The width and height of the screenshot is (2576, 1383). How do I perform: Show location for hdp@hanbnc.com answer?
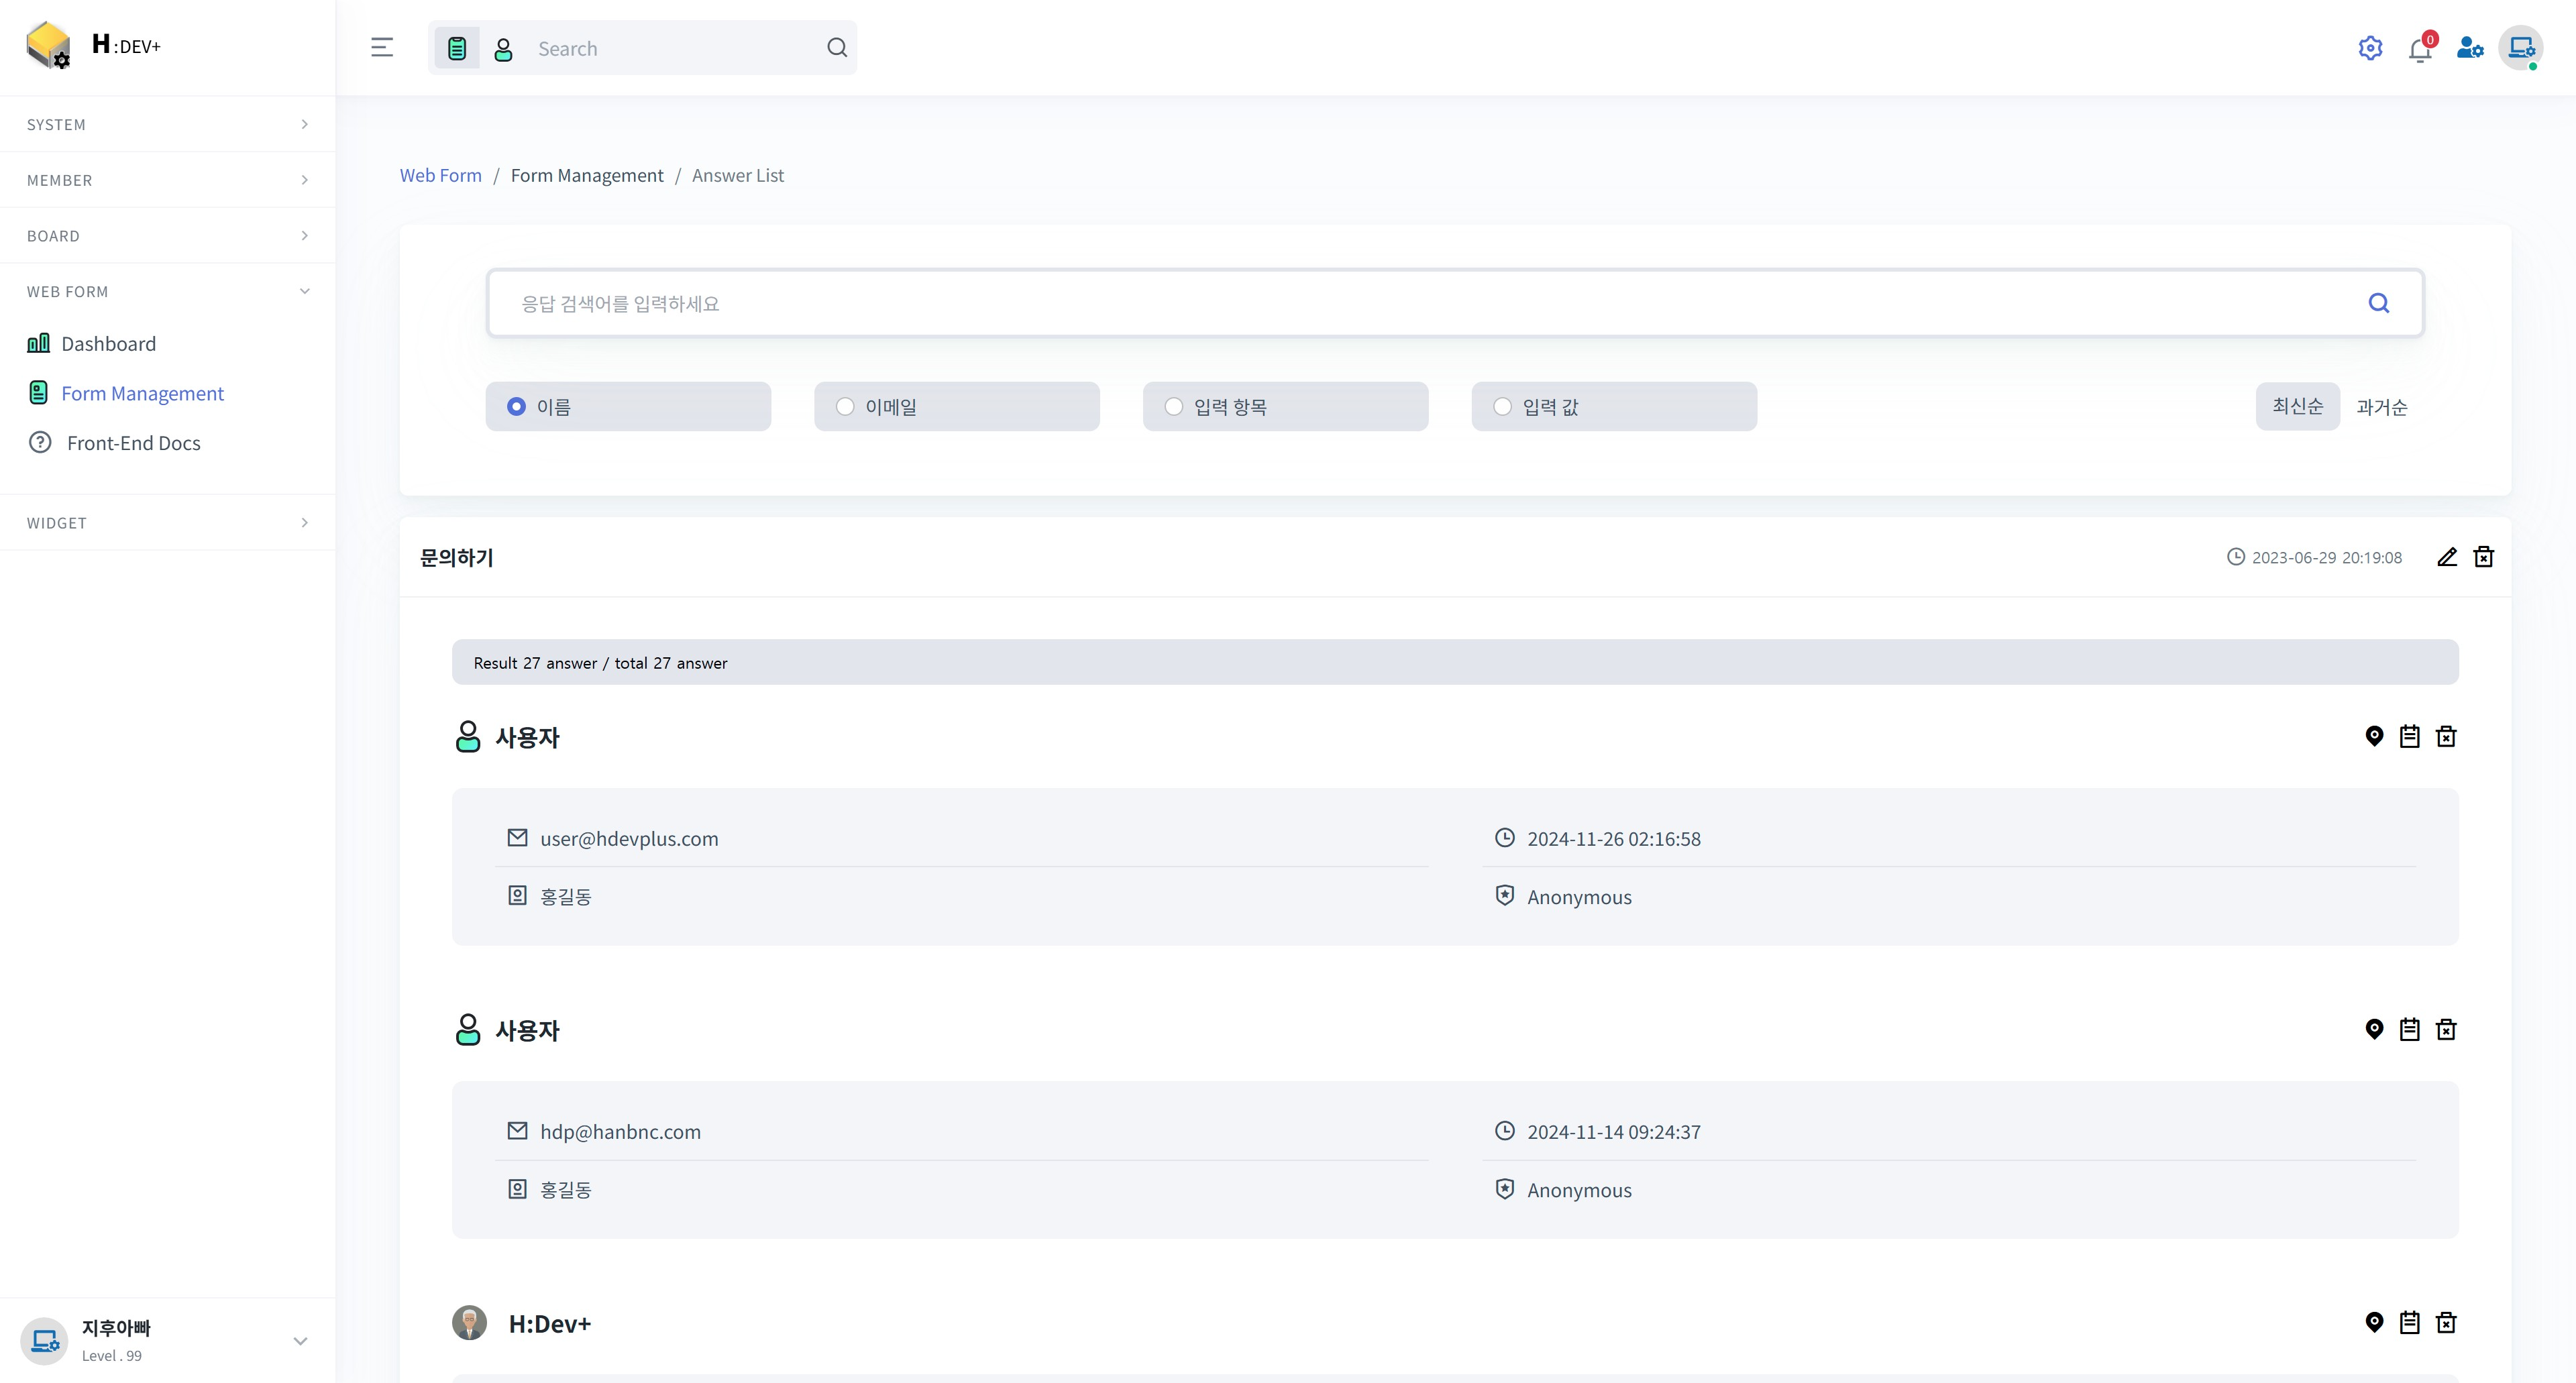2374,1029
